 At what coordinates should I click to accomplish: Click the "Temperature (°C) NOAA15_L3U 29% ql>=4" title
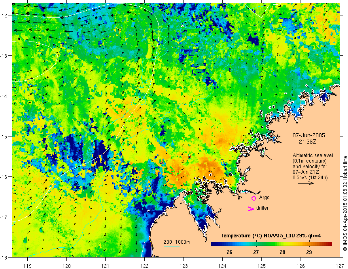coord(270,236)
